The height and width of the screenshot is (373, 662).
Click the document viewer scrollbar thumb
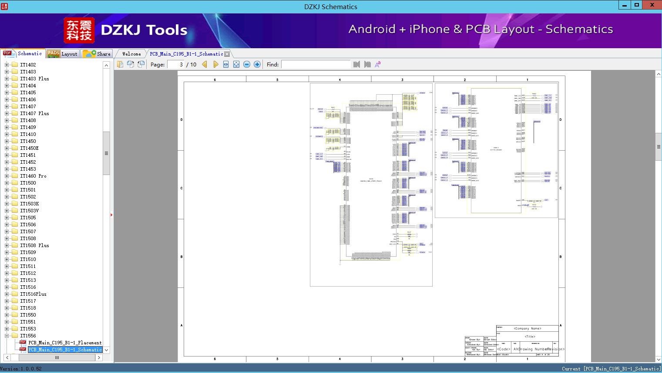pos(659,147)
